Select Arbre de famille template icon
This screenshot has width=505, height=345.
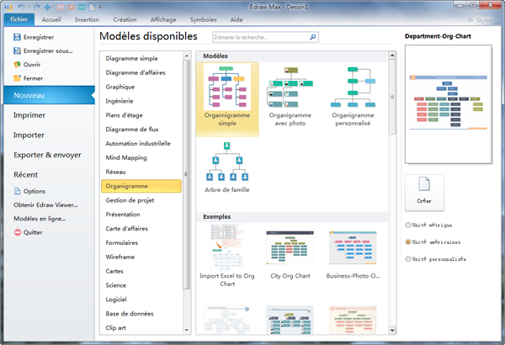227,162
